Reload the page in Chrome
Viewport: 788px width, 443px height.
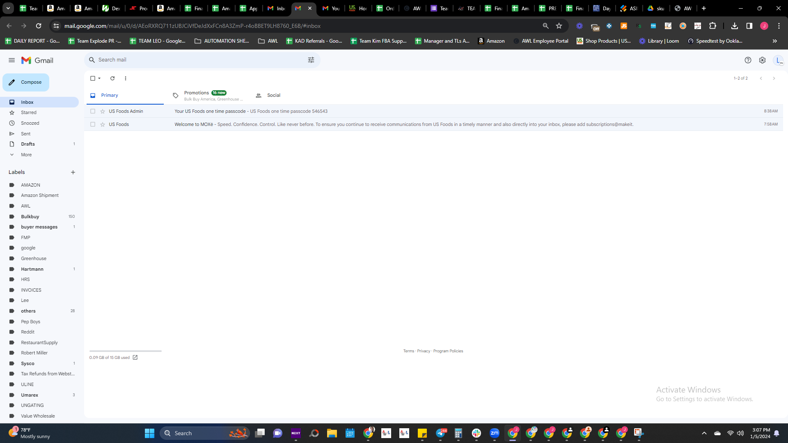(39, 26)
